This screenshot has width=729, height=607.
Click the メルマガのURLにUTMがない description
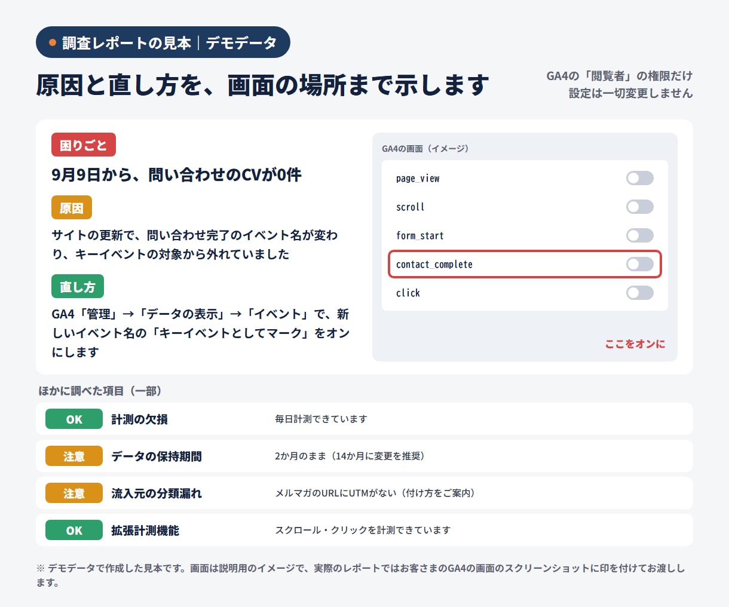375,493
